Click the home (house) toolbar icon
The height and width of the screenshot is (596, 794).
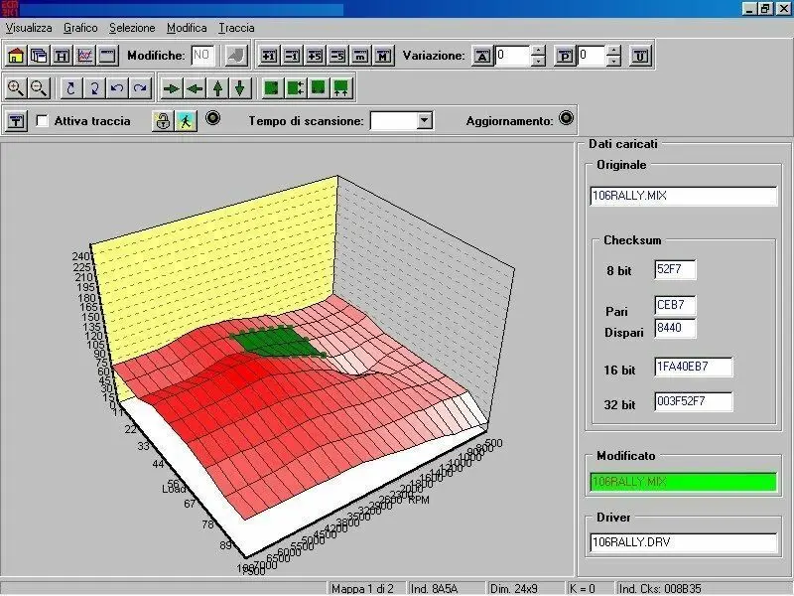point(16,56)
